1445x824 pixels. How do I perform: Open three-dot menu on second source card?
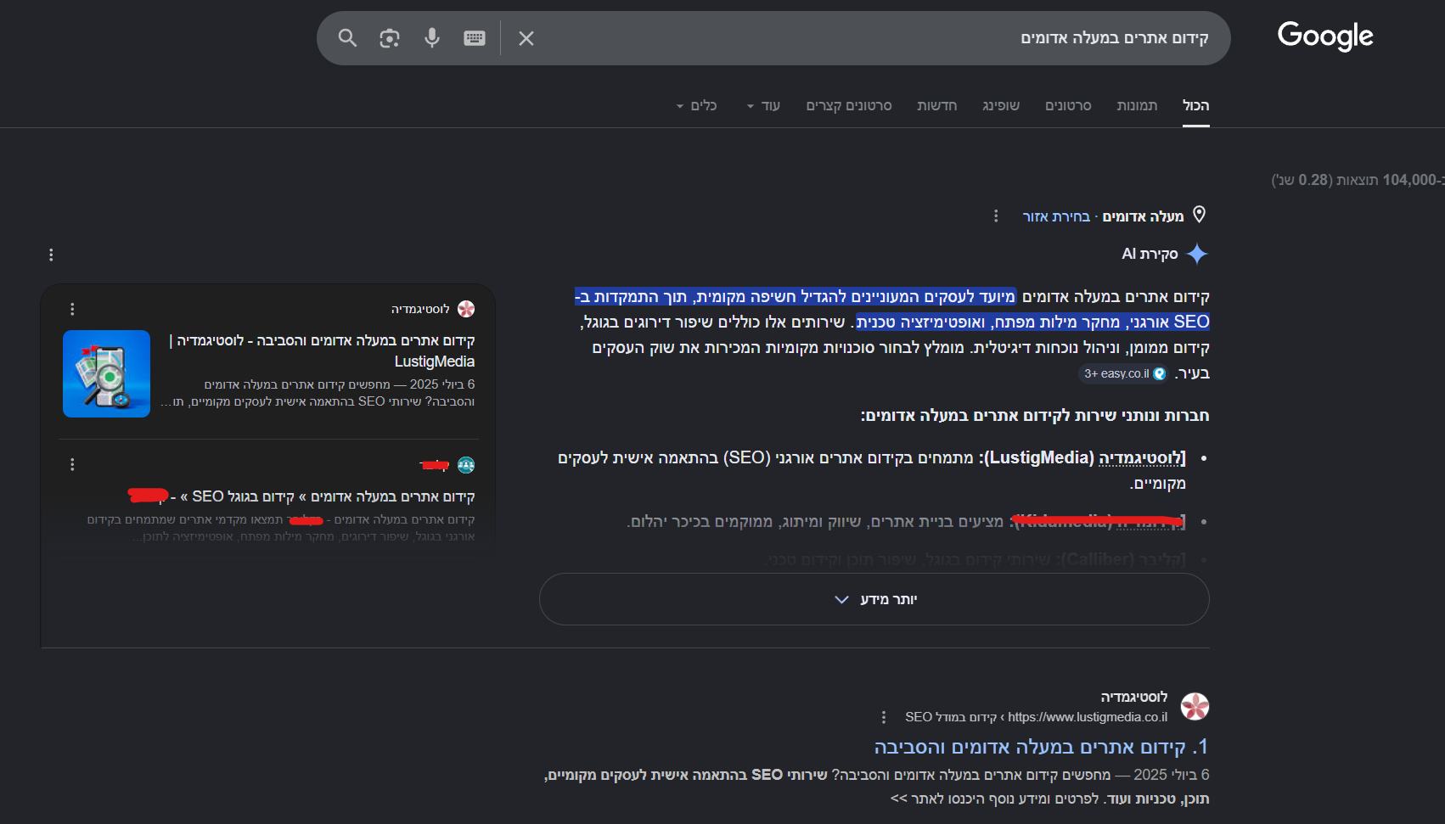tap(72, 464)
